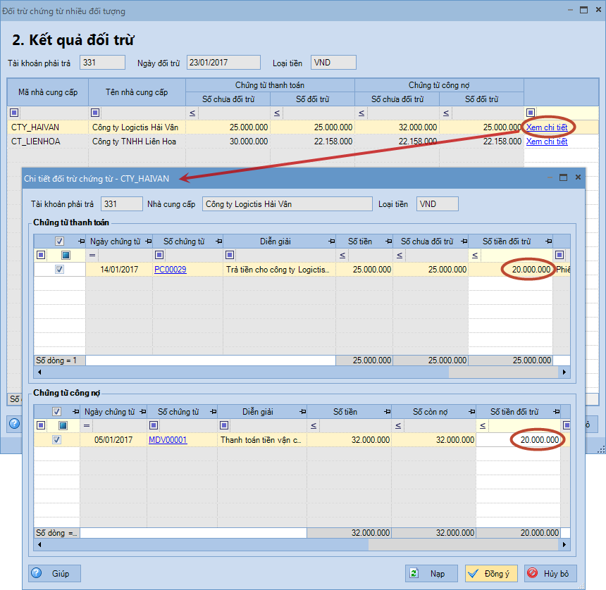Uncheck the 05/01/2017 debt voucher row
The height and width of the screenshot is (590, 606).
click(x=57, y=440)
